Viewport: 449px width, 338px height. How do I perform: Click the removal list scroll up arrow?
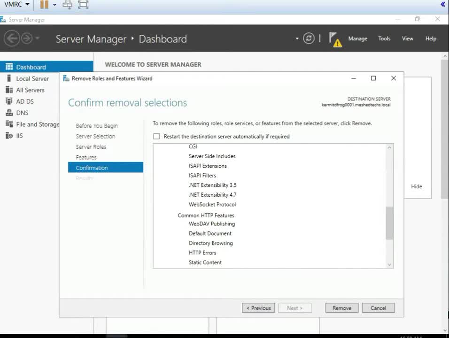[x=389, y=148]
